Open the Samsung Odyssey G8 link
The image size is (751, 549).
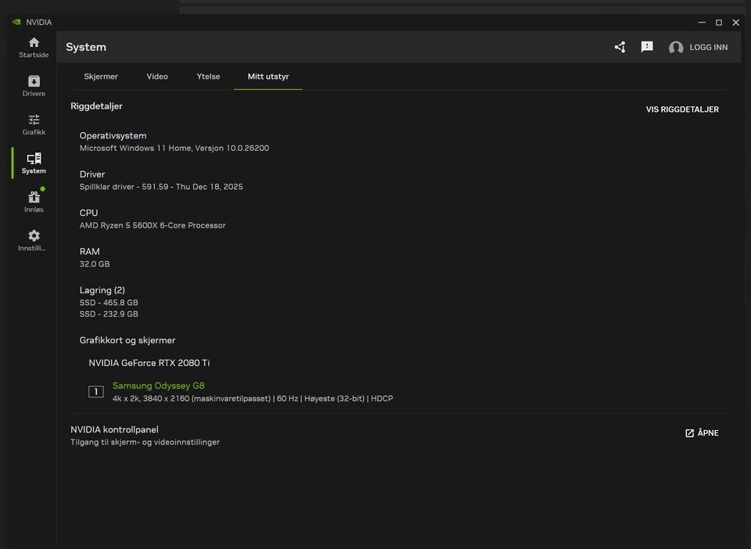click(x=158, y=386)
